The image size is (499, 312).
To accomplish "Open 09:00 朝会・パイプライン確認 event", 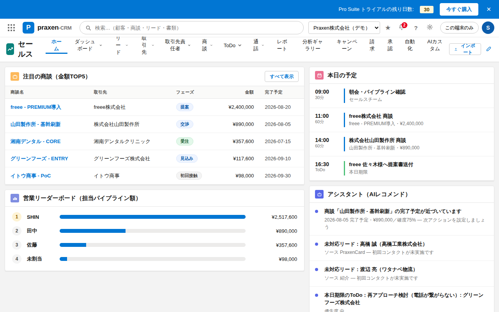I will click(402, 96).
